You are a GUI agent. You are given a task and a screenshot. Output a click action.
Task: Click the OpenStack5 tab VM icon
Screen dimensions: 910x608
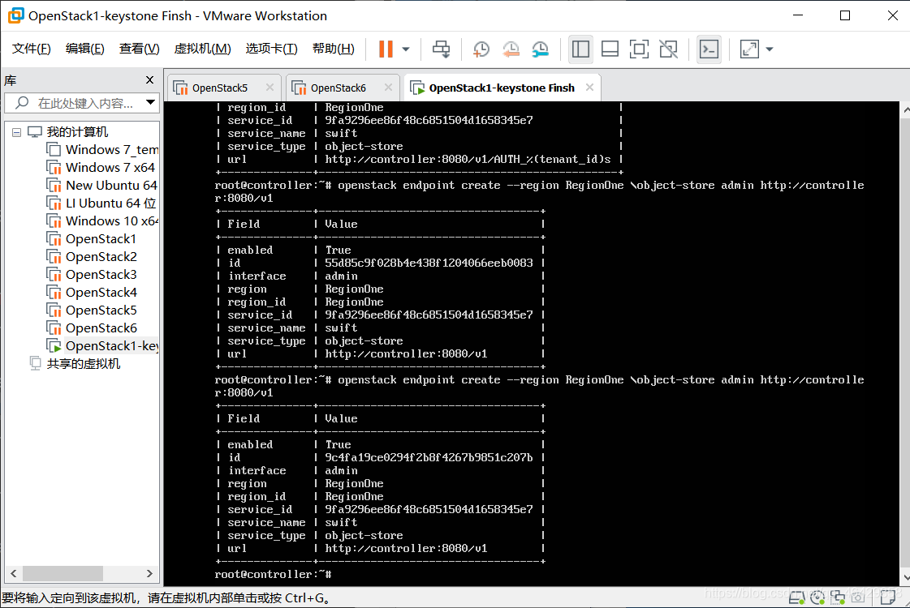click(180, 88)
